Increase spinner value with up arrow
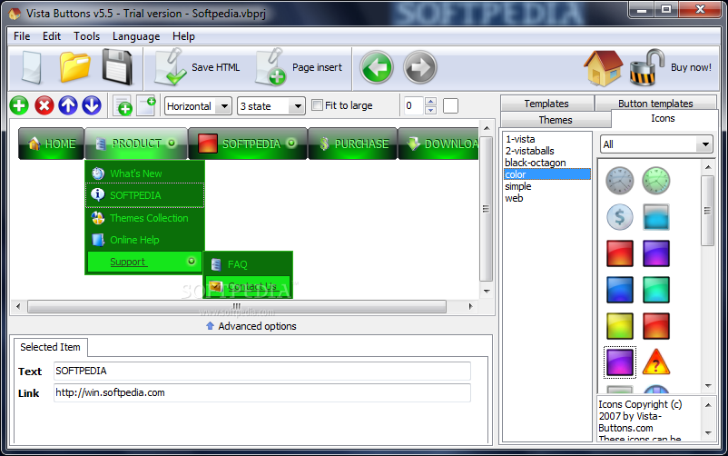 point(431,101)
